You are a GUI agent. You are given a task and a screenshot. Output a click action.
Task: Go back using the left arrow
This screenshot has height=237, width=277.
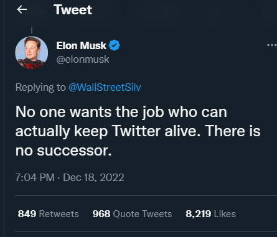coord(22,9)
